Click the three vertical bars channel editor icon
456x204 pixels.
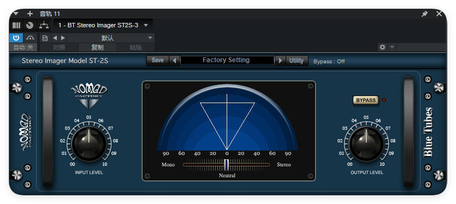pos(16,26)
